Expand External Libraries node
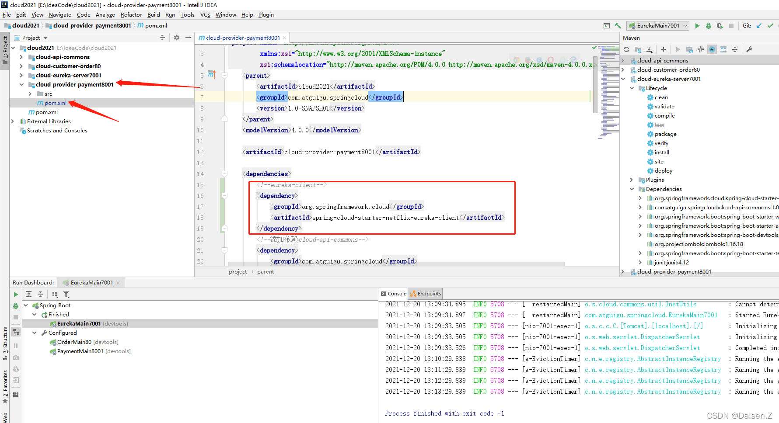779x423 pixels. (x=12, y=121)
